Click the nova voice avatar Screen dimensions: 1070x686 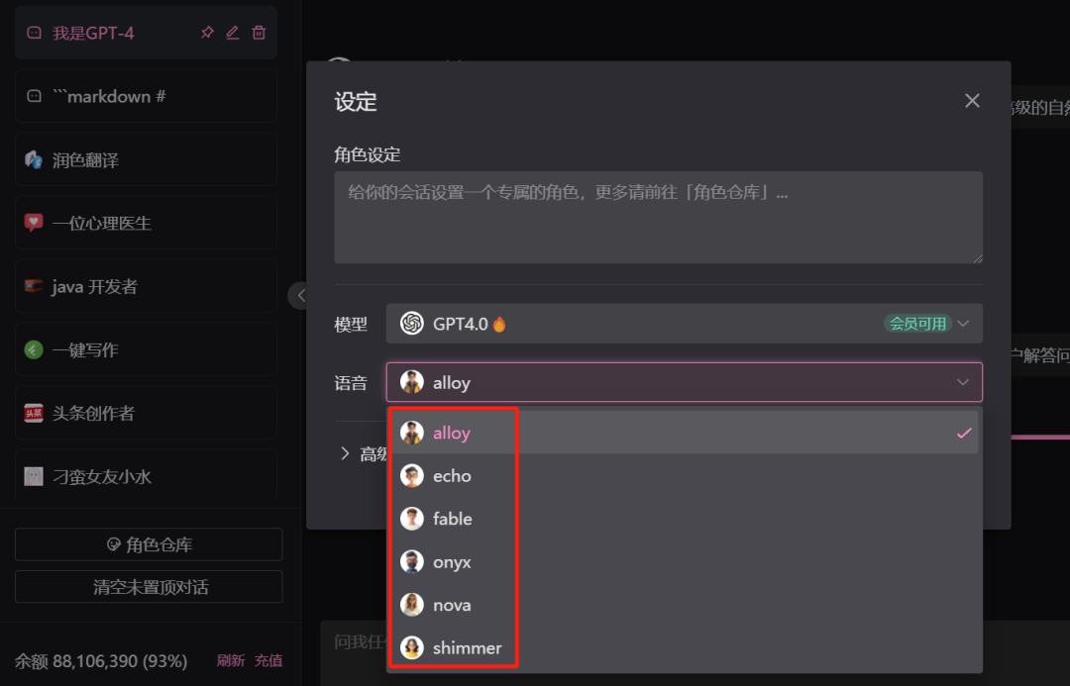click(411, 605)
